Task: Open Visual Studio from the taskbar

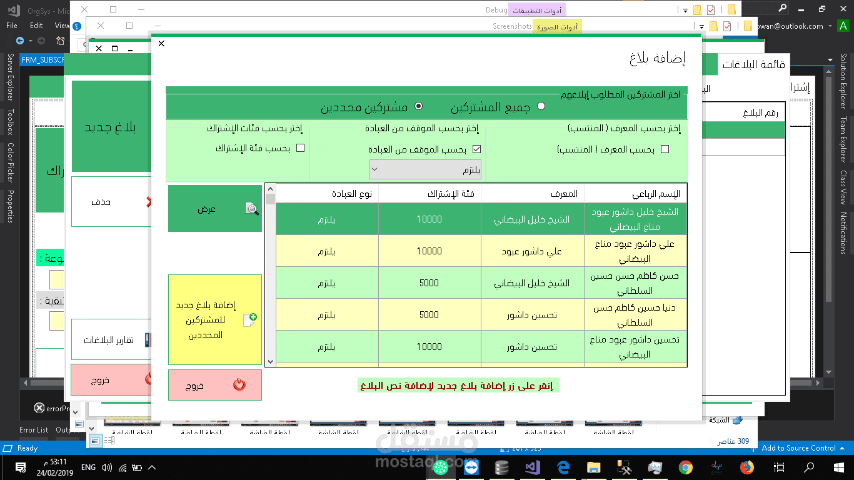Action: point(532,467)
